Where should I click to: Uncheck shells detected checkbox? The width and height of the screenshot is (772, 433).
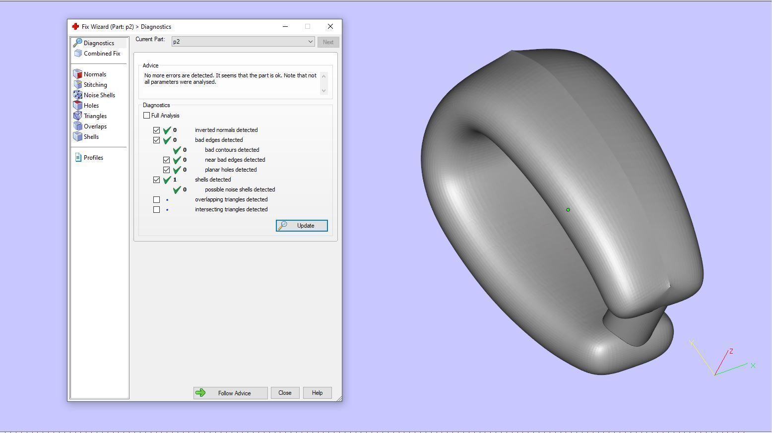coord(156,180)
